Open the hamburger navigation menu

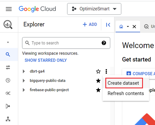click(9, 9)
